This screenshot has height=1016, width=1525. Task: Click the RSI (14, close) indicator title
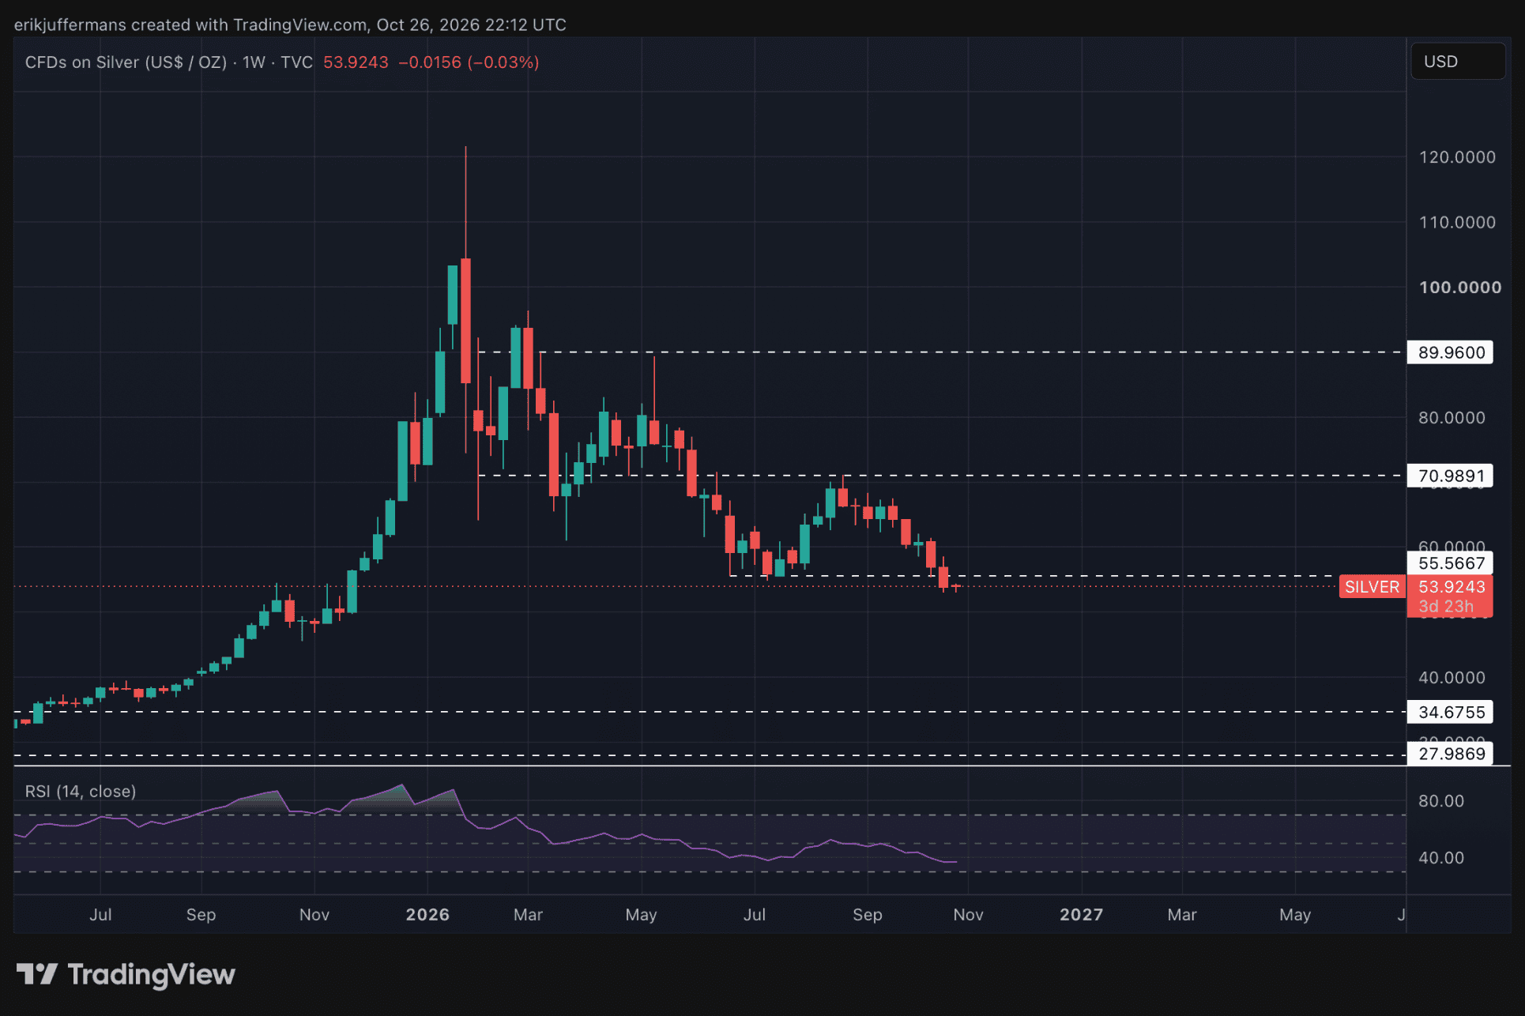(81, 792)
